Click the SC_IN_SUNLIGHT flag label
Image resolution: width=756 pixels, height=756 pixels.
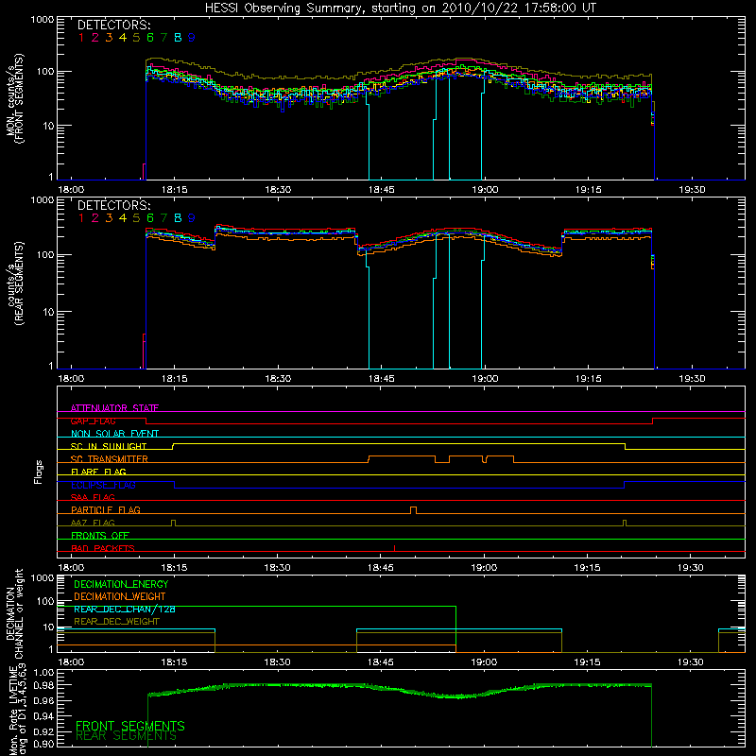(109, 446)
